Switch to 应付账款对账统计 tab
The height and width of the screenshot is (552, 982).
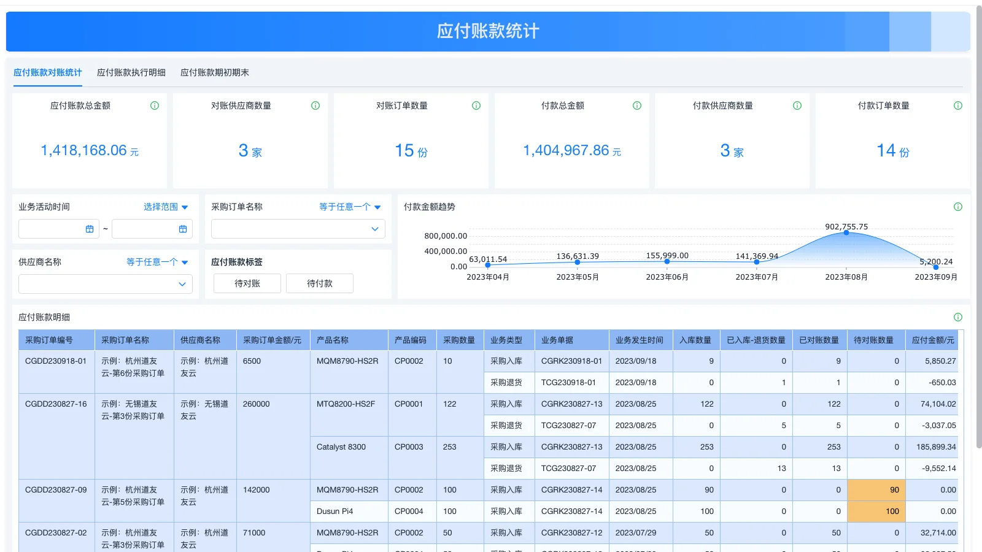click(x=48, y=72)
